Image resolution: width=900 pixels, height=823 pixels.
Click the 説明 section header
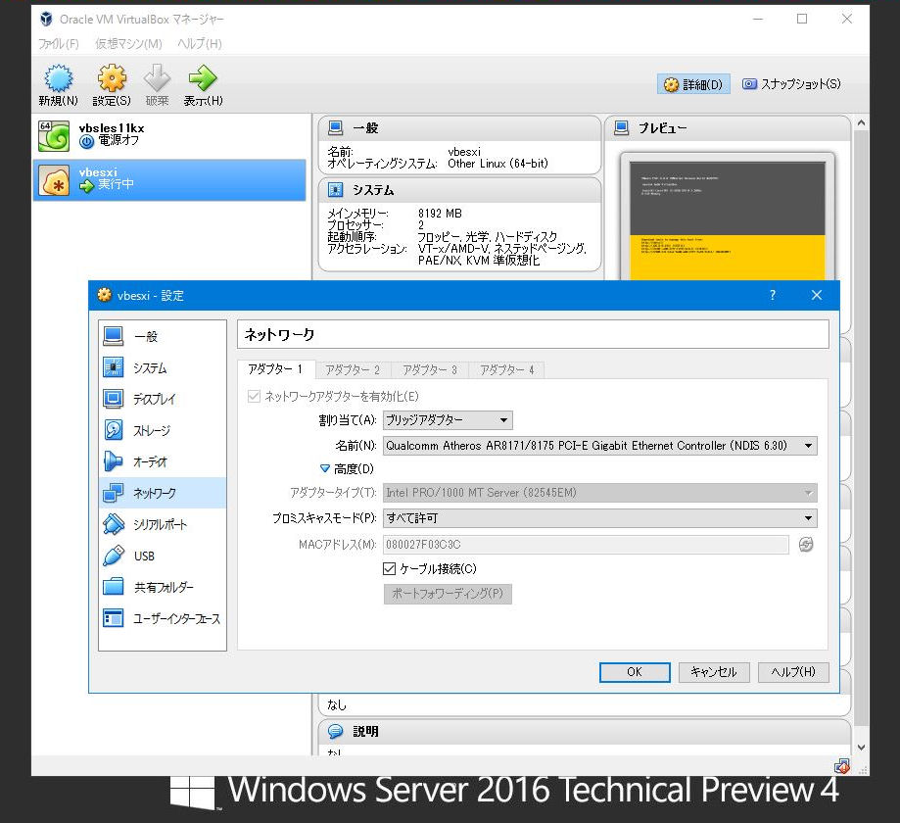point(584,731)
